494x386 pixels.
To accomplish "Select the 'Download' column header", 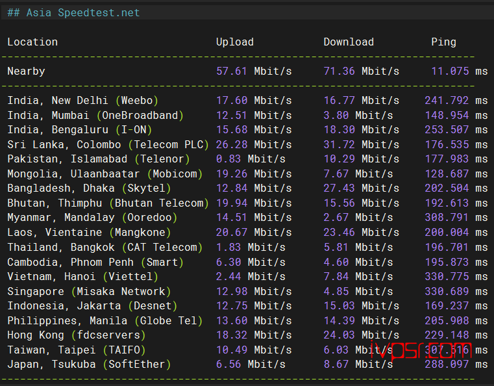I will pyautogui.click(x=349, y=42).
